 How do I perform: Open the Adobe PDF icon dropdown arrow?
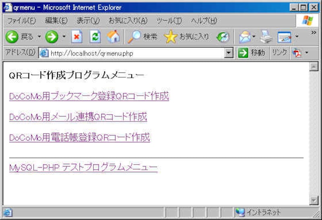tap(307, 53)
